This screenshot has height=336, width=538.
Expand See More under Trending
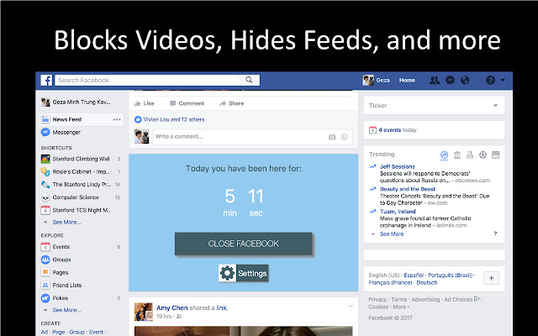[x=391, y=234]
